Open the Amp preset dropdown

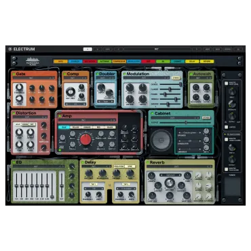tap(87, 120)
